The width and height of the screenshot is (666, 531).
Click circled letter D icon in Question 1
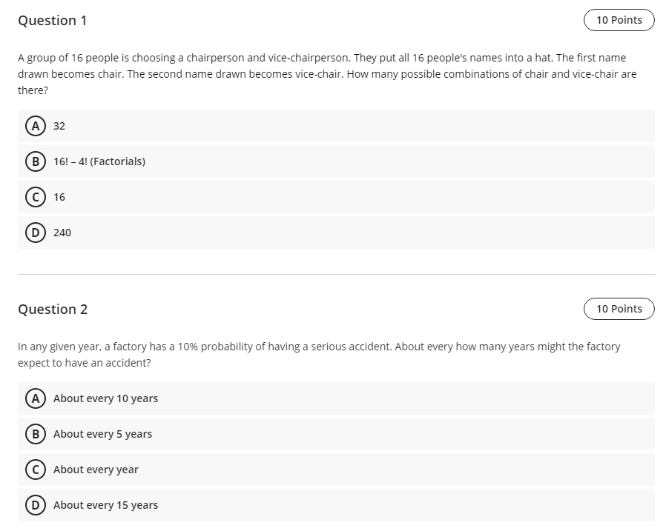point(35,233)
